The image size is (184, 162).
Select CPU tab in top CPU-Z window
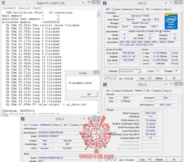[108, 9]
